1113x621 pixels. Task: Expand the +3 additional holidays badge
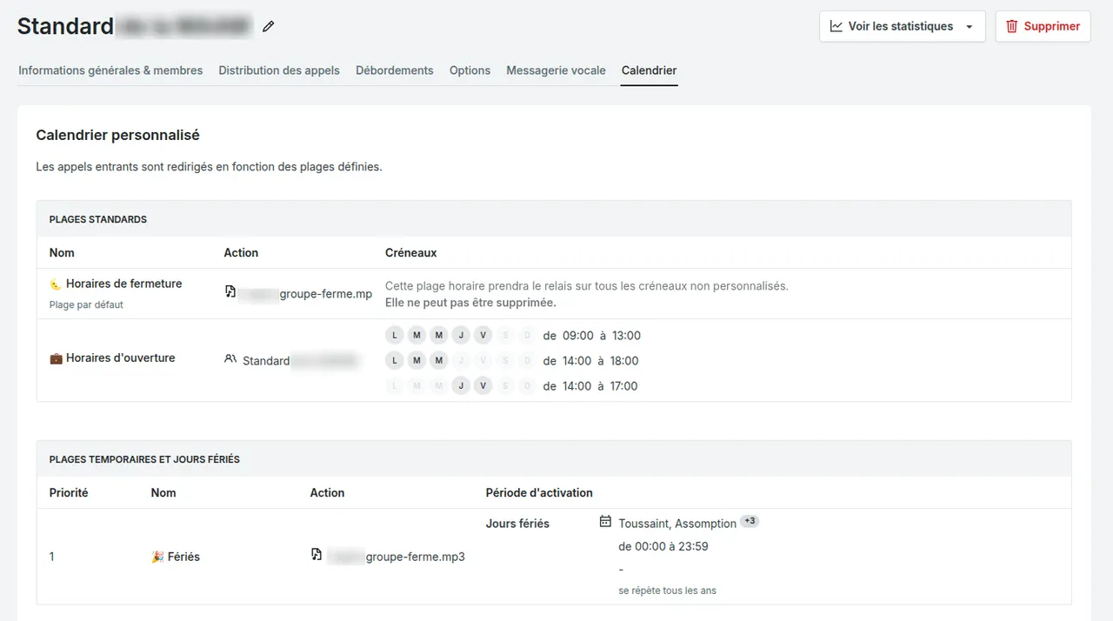point(750,522)
